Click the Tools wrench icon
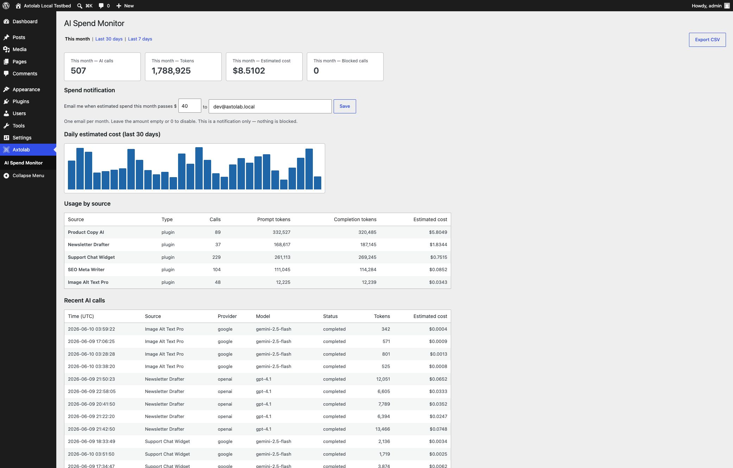Image resolution: width=733 pixels, height=468 pixels. [x=6, y=126]
